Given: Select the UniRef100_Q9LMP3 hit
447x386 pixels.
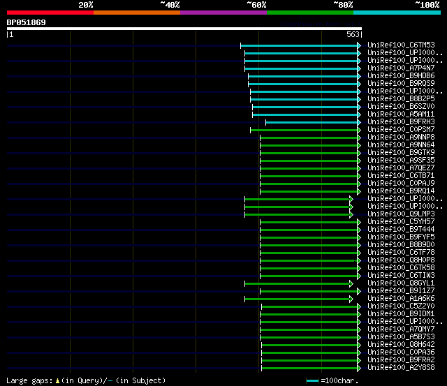Looking at the screenshot, I should coord(401,214).
